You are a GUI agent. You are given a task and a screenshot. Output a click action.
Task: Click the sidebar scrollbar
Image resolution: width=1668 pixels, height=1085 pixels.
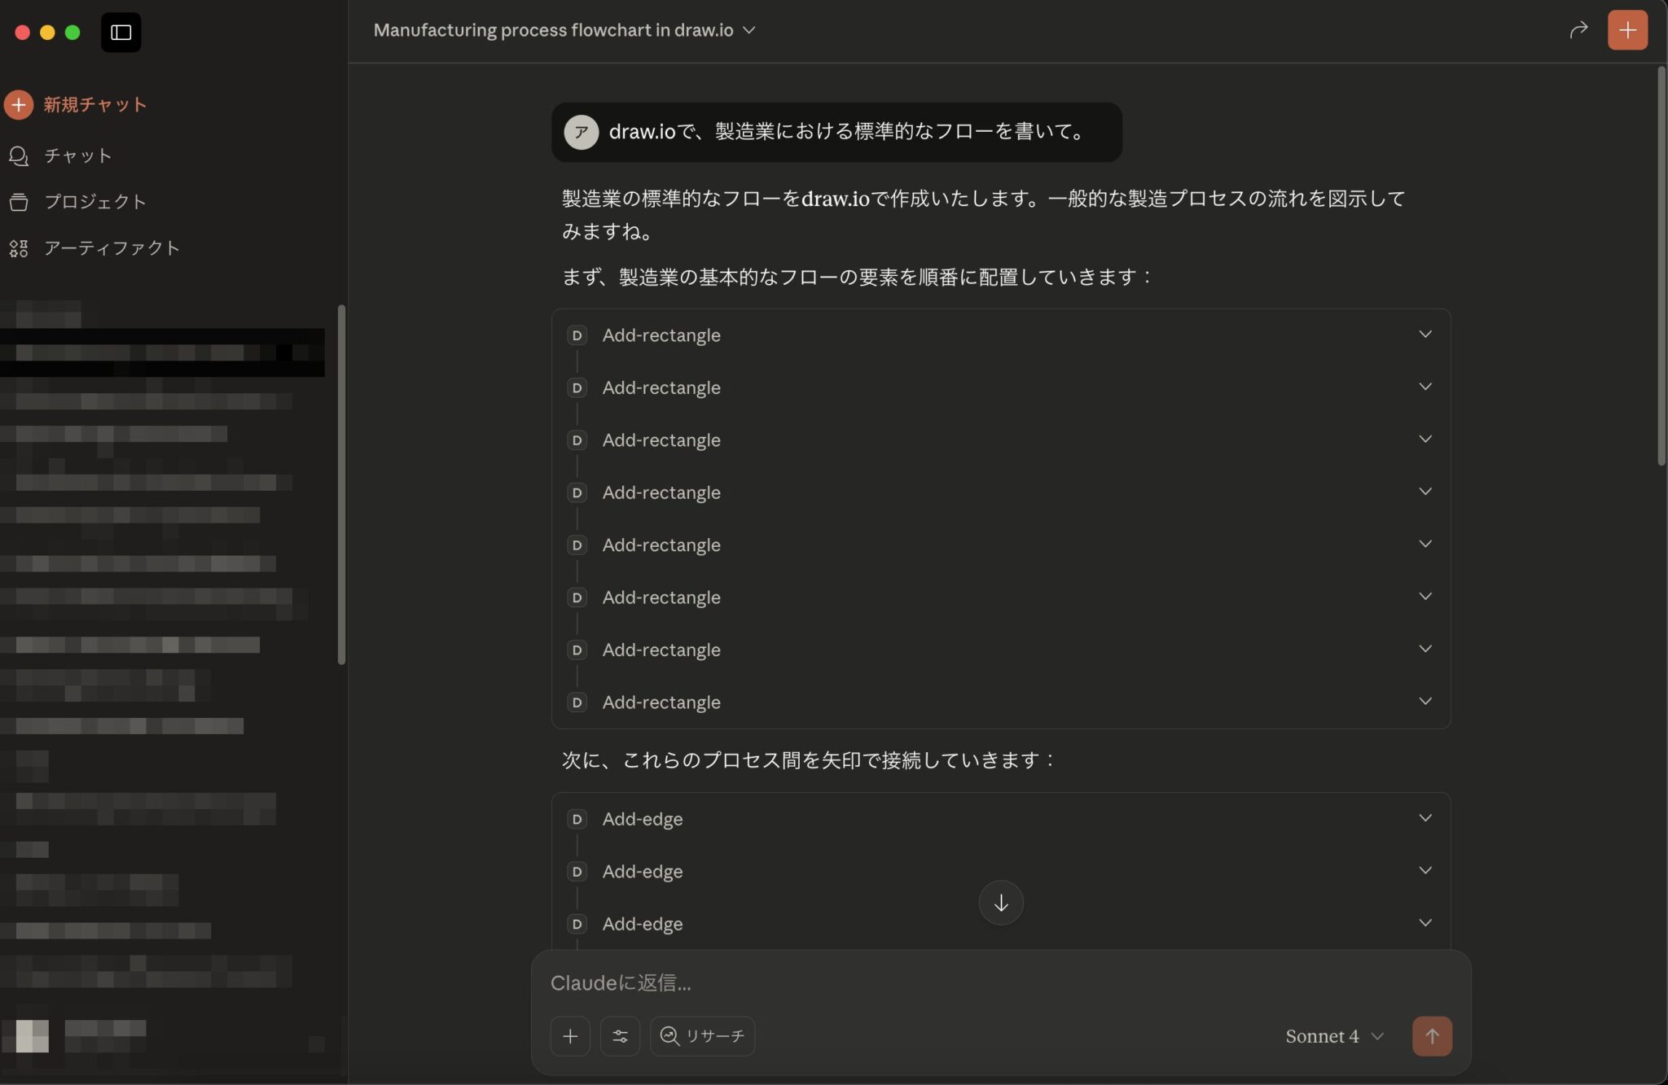pyautogui.click(x=341, y=485)
